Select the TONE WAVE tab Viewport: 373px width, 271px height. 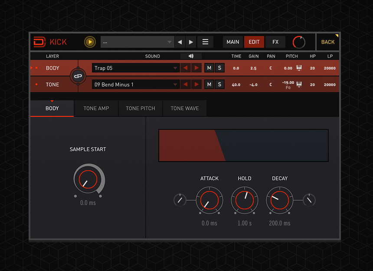coord(185,108)
